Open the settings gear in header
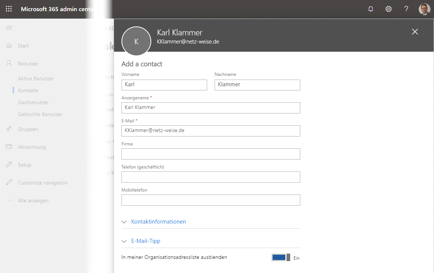This screenshot has width=434, height=273. 388,9
